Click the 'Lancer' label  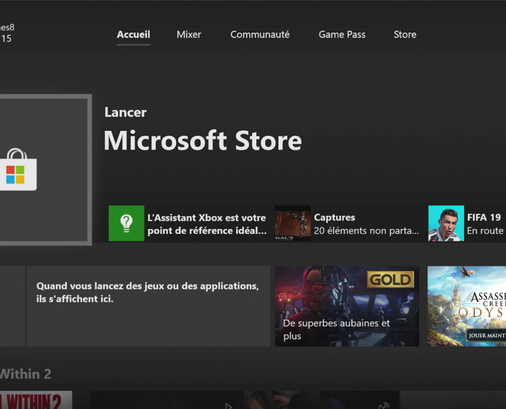coord(125,112)
